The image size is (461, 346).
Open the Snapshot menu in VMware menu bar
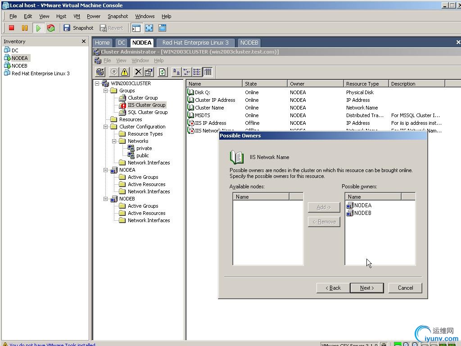pyautogui.click(x=118, y=16)
